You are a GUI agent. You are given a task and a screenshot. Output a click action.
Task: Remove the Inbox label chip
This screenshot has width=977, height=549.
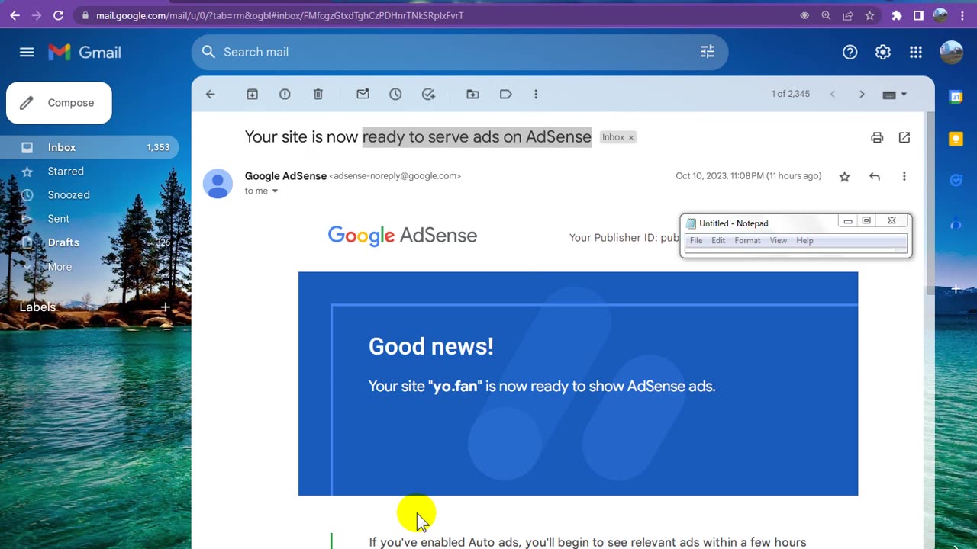click(631, 138)
